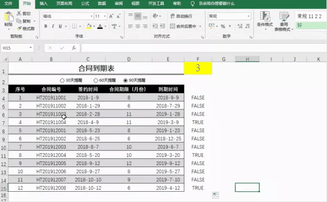Select the 90天提醒 radio button
The image size is (327, 202).
[x=125, y=80]
